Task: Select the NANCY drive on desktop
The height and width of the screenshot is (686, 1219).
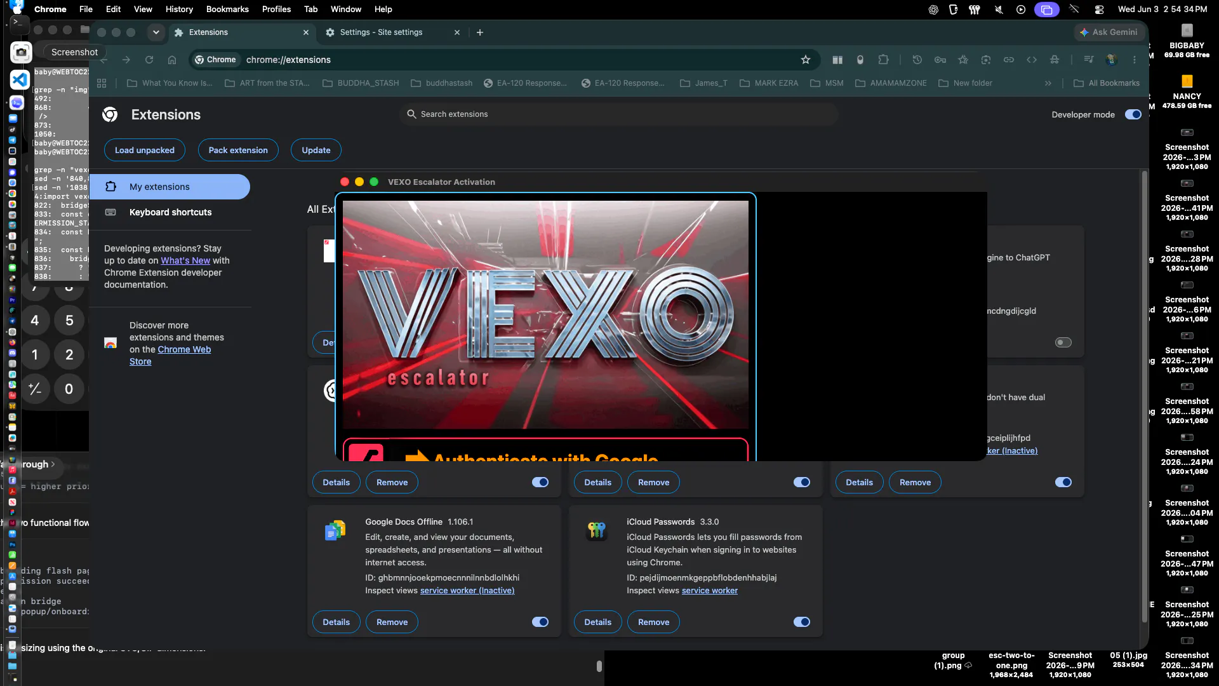Action: (x=1187, y=92)
